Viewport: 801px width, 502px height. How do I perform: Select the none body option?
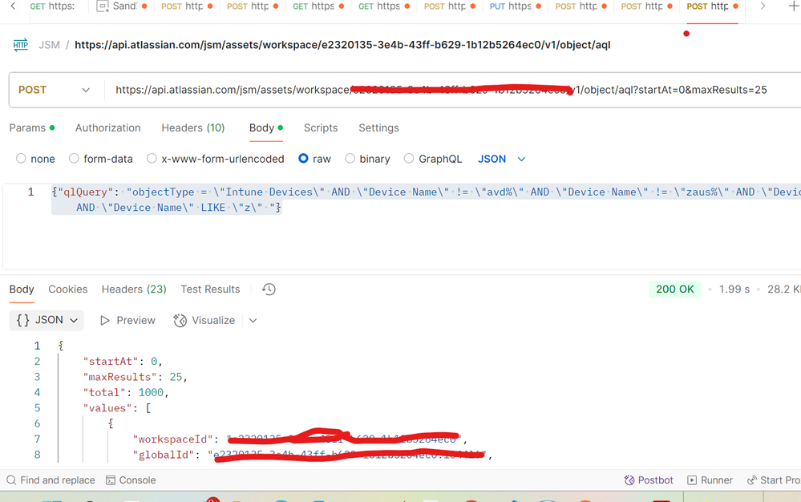(35, 159)
